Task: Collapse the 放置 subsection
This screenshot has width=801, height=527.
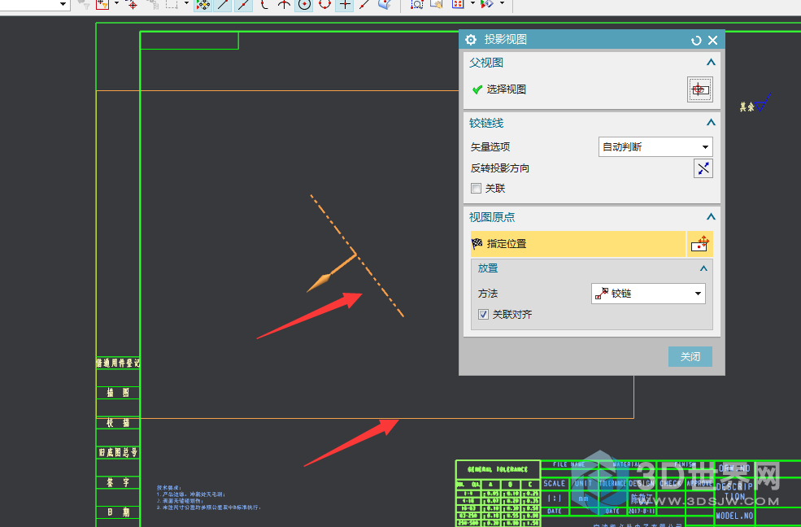Action: click(x=703, y=268)
